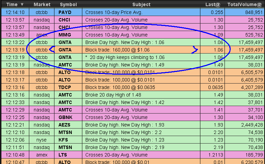Sort alerts by Market column header

tap(42, 4)
